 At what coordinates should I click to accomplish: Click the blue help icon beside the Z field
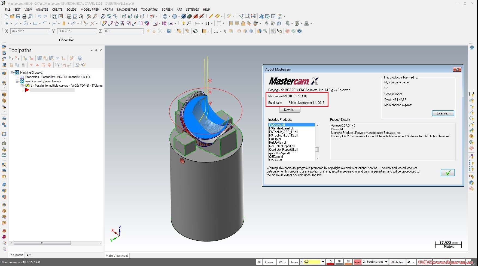point(169,31)
